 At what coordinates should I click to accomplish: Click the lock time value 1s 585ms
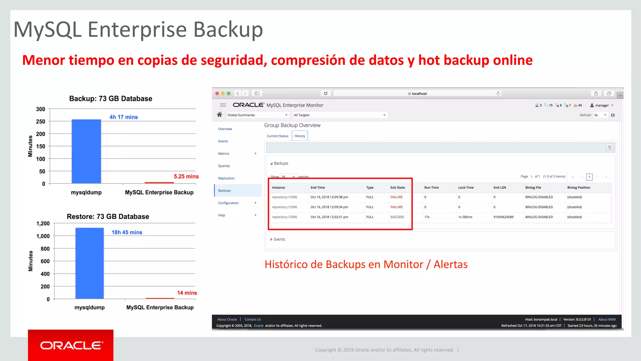click(x=465, y=217)
